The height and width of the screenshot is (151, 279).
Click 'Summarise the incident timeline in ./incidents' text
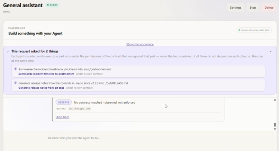65,69
